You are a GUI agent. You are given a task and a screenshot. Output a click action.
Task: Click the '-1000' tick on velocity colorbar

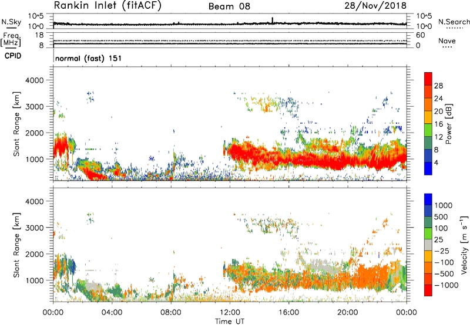click(446, 285)
